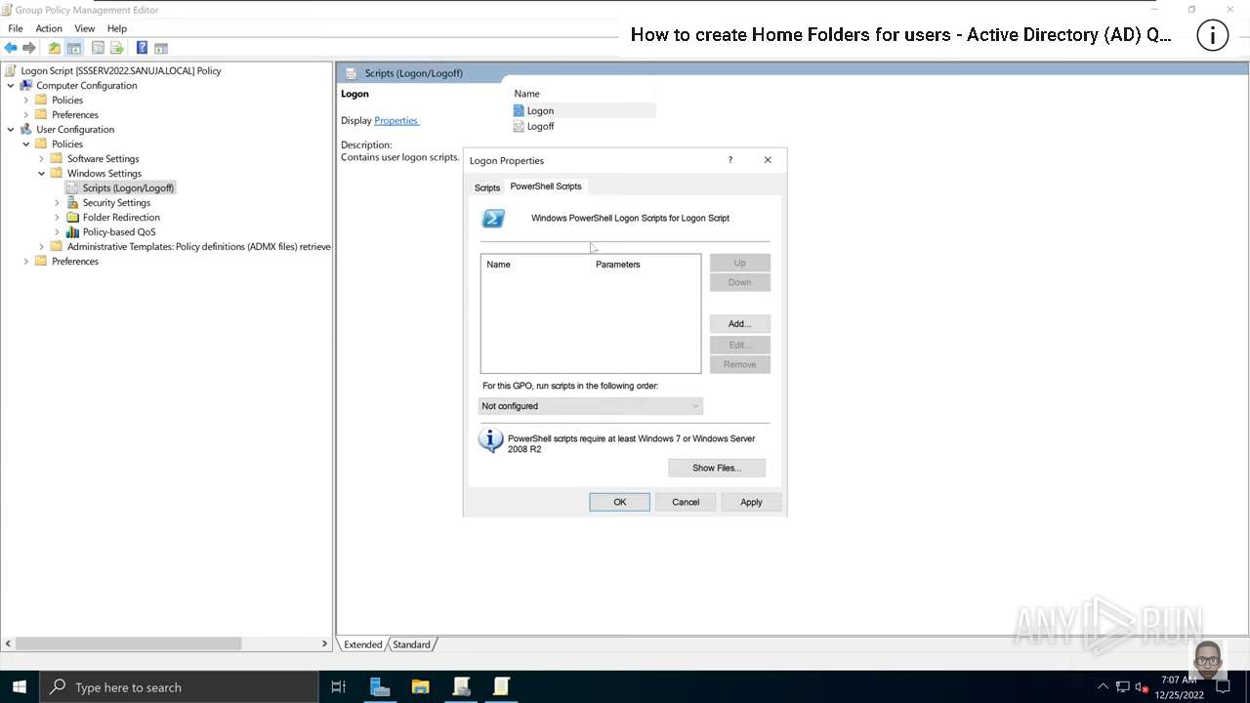
Task: Click the Up One Level toolbar icon
Action: click(x=55, y=48)
